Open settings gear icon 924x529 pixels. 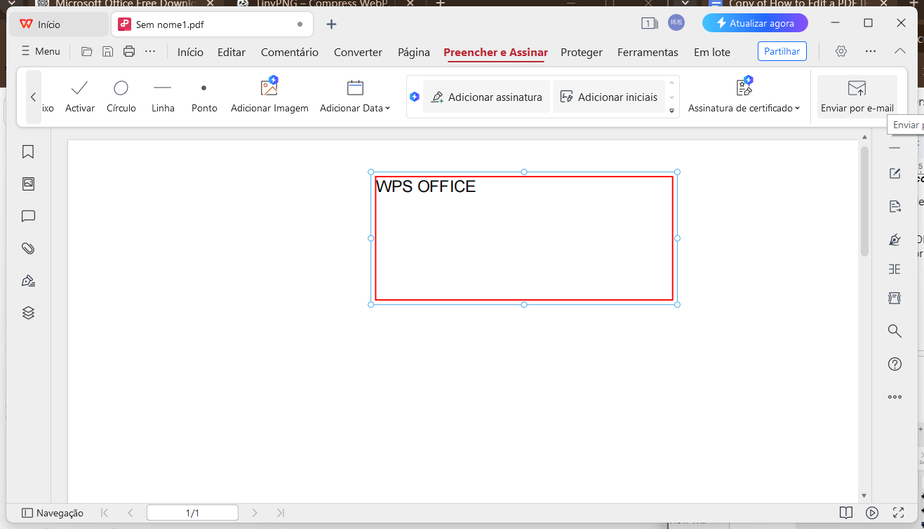841,51
